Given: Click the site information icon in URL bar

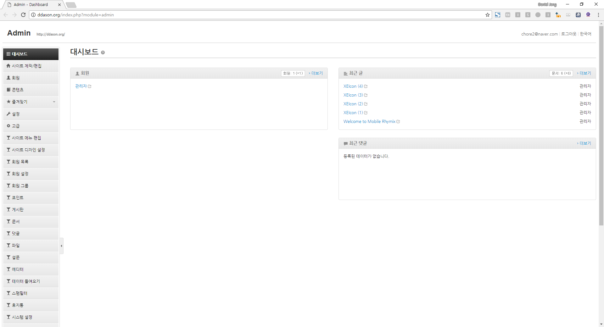Looking at the screenshot, I should (x=33, y=15).
